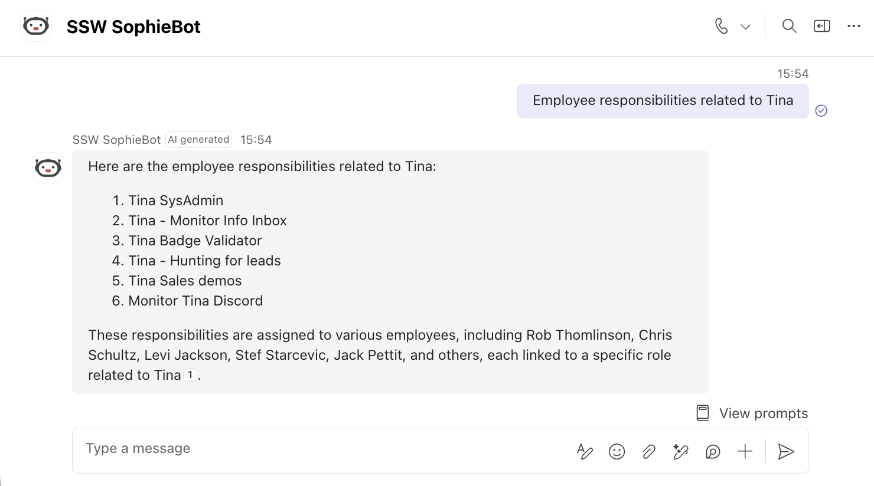Click the pop-out chat panel icon
This screenshot has width=874, height=486.
pos(821,26)
